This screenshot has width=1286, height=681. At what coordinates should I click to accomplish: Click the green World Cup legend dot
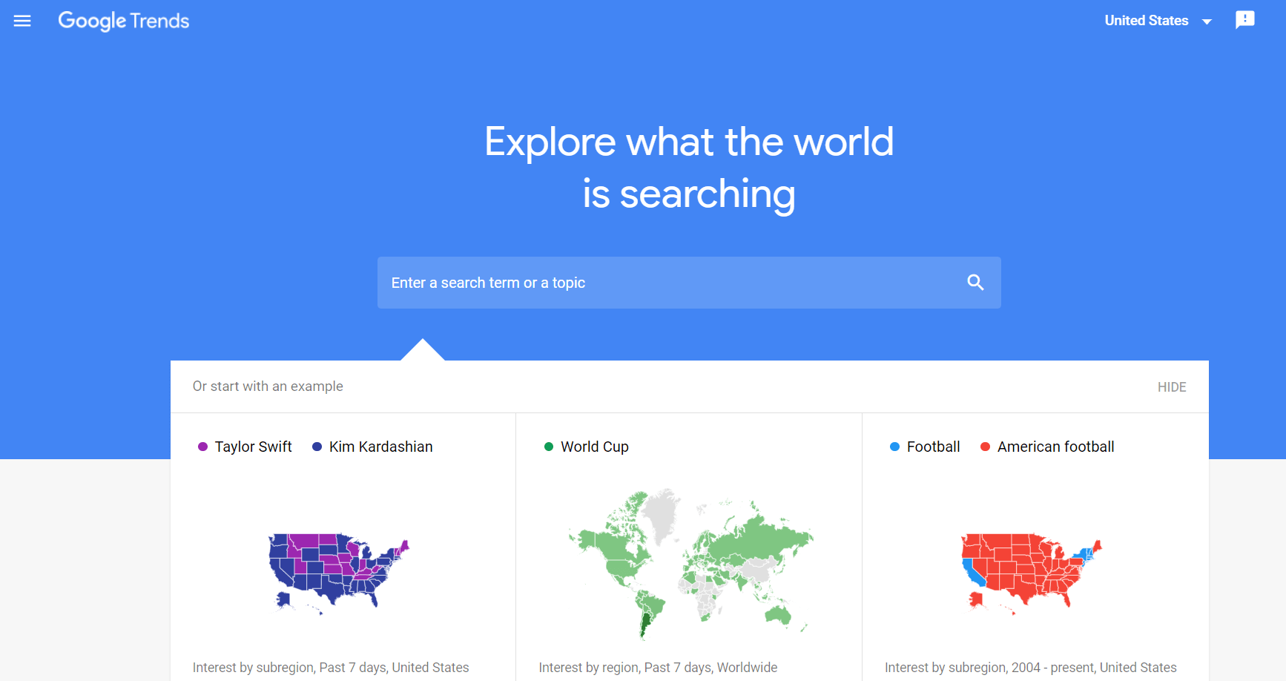549,447
